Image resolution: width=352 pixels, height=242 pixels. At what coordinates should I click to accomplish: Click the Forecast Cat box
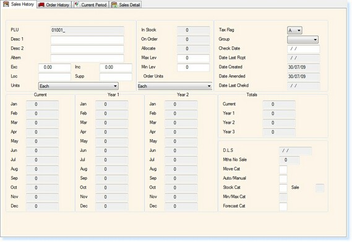click(283, 206)
